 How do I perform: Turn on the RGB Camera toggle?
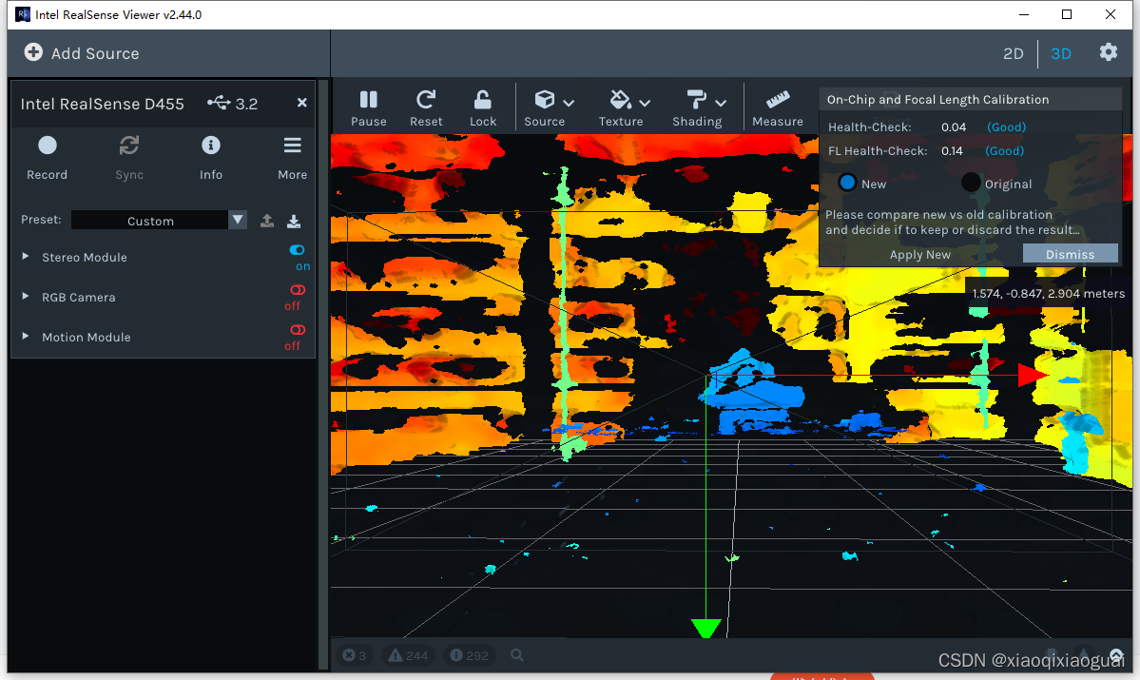coord(298,290)
